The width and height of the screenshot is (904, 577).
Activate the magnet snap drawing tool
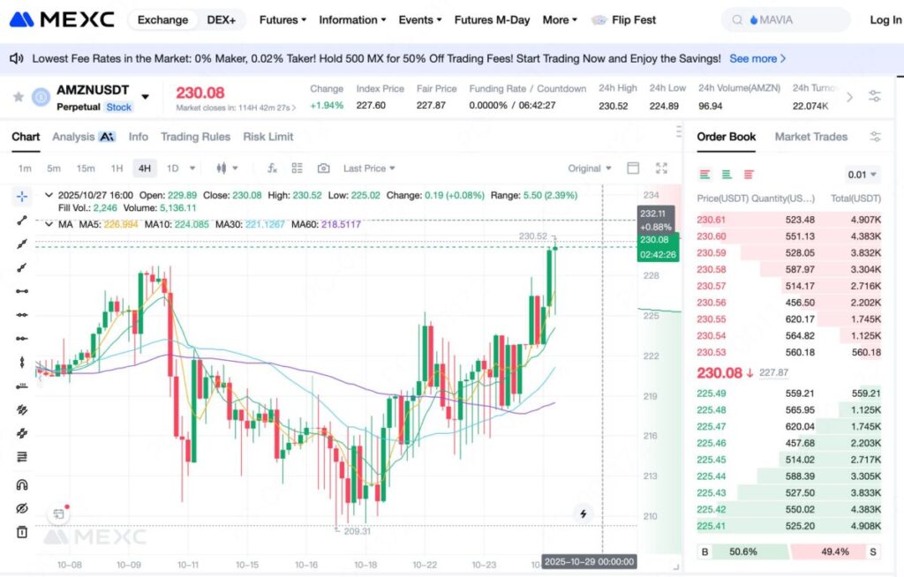coord(22,484)
